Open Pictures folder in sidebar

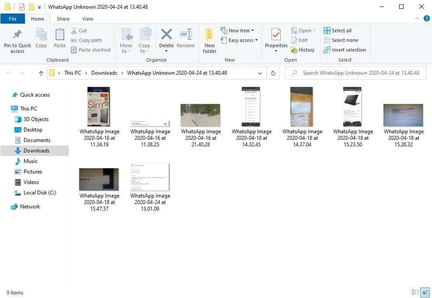[x=28, y=172]
